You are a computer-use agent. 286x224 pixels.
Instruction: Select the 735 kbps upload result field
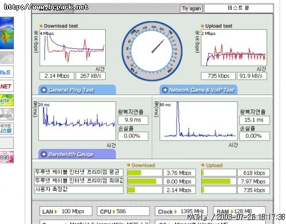point(218,76)
